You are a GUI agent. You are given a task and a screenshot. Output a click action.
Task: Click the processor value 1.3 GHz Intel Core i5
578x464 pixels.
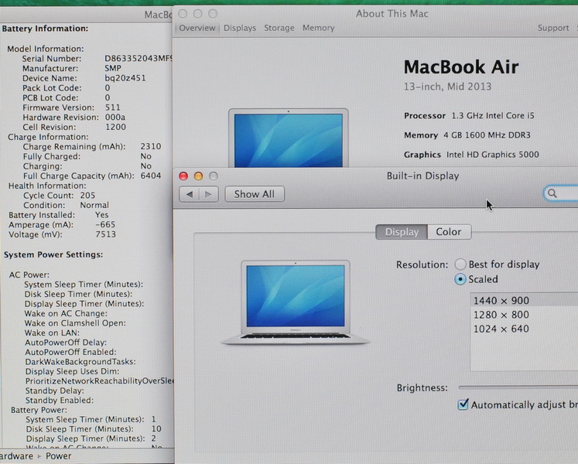pos(493,116)
